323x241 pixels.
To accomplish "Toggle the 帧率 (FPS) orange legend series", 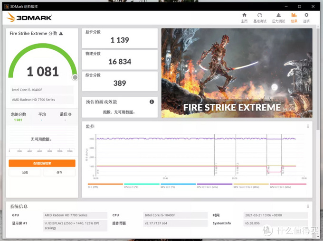I will (x=105, y=186).
